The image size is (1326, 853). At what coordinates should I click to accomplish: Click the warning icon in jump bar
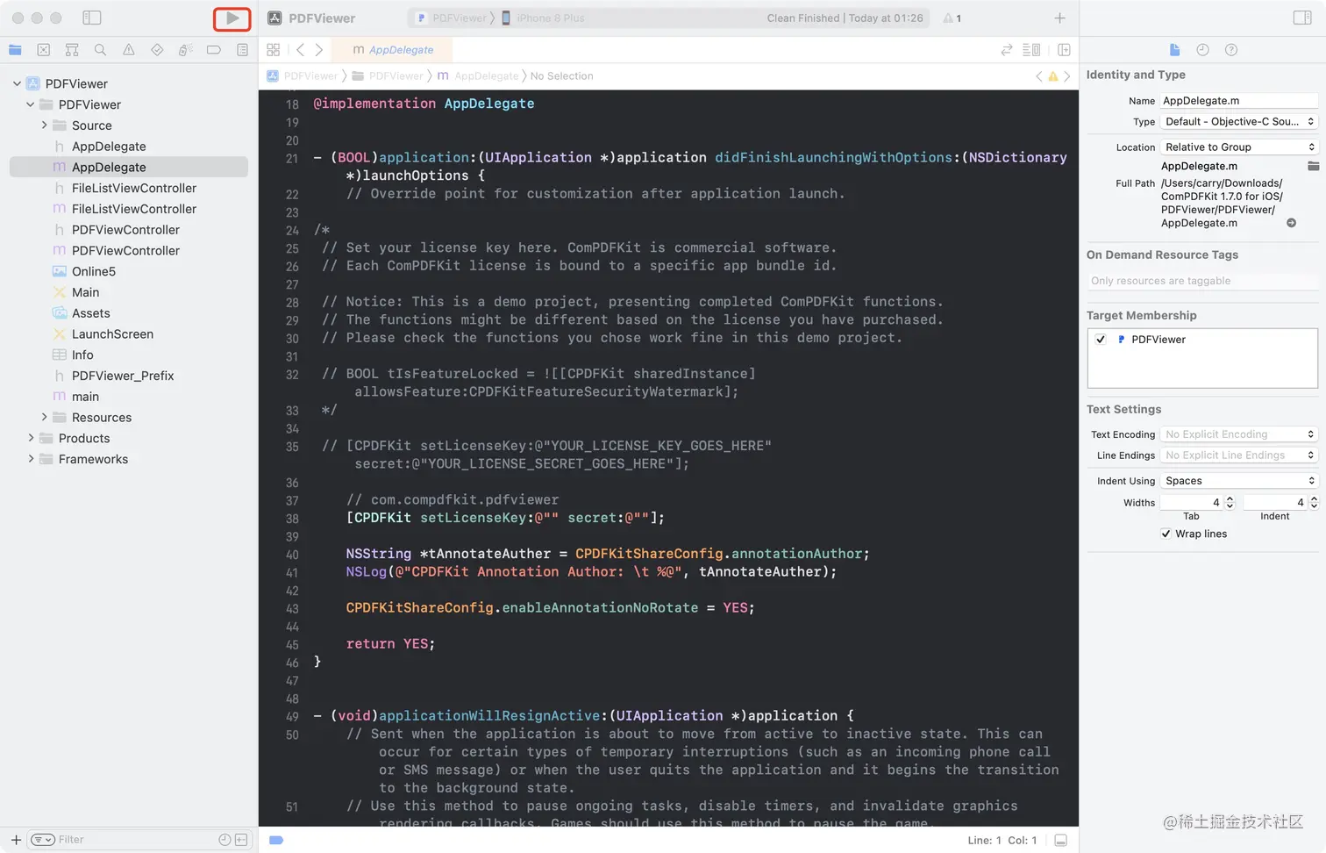pos(1053,76)
